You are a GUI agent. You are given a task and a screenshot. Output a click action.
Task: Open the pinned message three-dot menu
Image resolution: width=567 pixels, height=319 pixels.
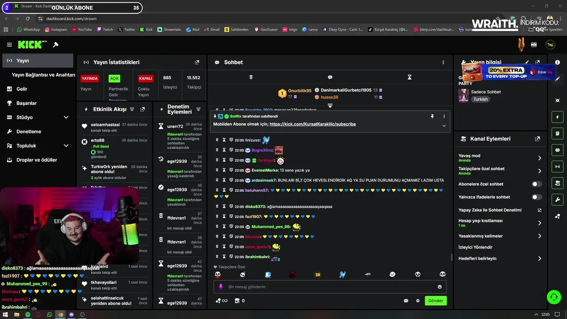(444, 117)
